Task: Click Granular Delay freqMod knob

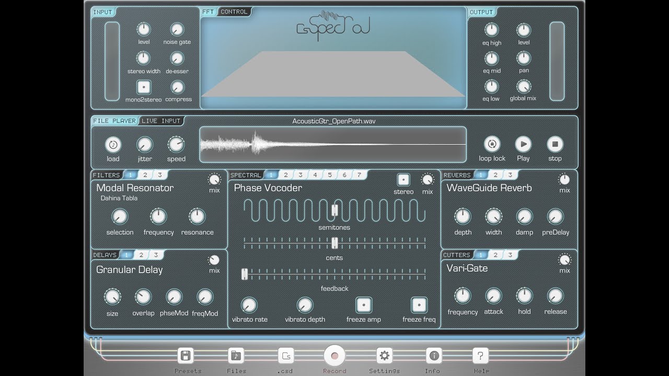Action: 205,297
